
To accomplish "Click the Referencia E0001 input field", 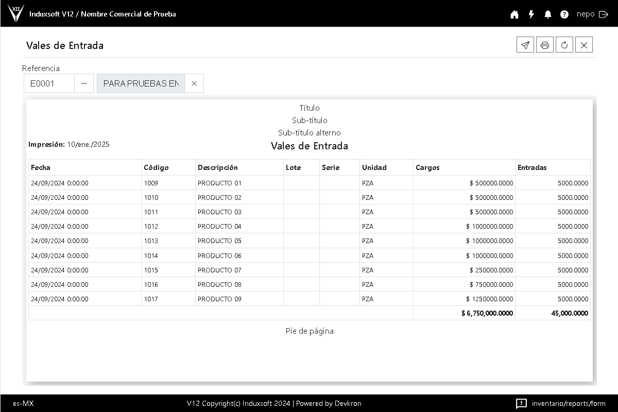I will click(x=49, y=83).
